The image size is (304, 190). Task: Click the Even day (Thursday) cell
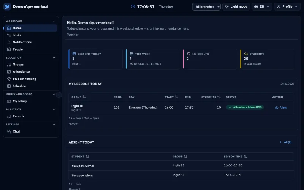click(x=143, y=108)
